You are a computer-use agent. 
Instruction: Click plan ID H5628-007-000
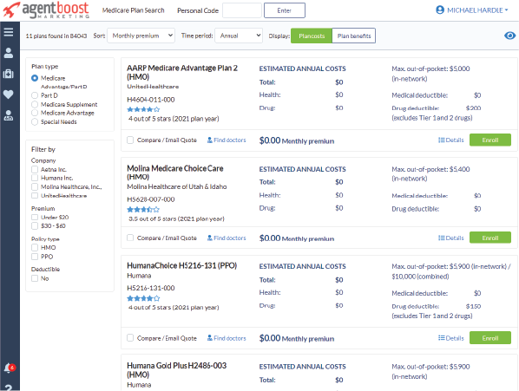pyautogui.click(x=151, y=199)
